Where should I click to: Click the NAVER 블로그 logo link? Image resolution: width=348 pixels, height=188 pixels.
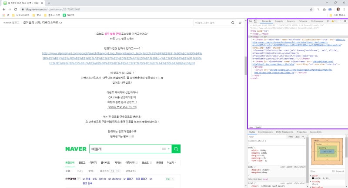(x=11, y=23)
